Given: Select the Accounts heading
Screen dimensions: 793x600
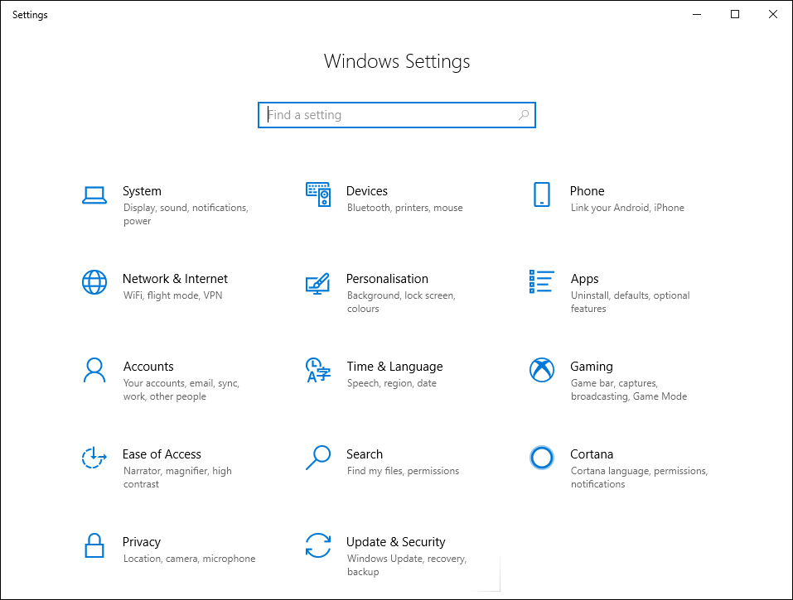Looking at the screenshot, I should [148, 366].
